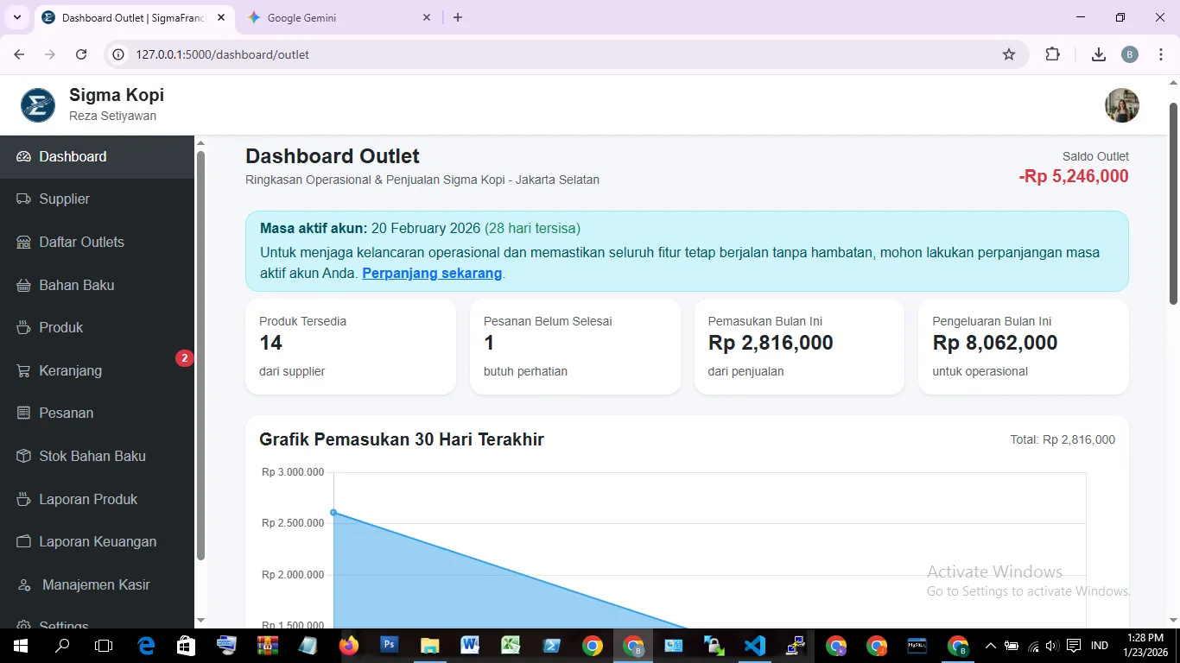Go to Supplier in the sidebar
This screenshot has height=663, width=1180.
[x=97, y=199]
